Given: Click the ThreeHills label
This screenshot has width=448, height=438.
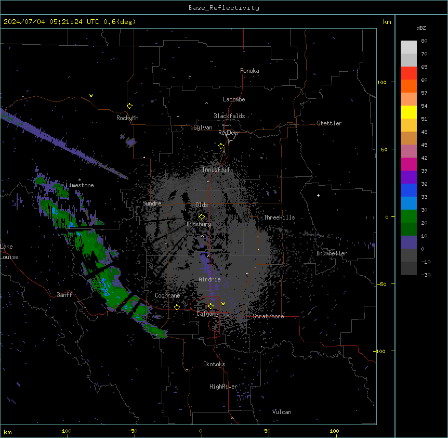Looking at the screenshot, I should [279, 217].
